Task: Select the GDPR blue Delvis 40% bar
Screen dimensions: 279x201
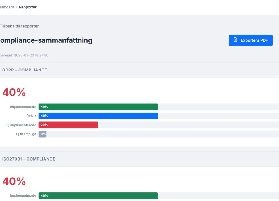Action: click(98, 116)
